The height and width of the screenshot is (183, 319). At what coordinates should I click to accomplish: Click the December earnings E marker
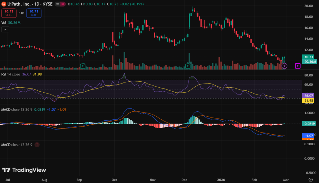pyautogui.click(x=188, y=66)
